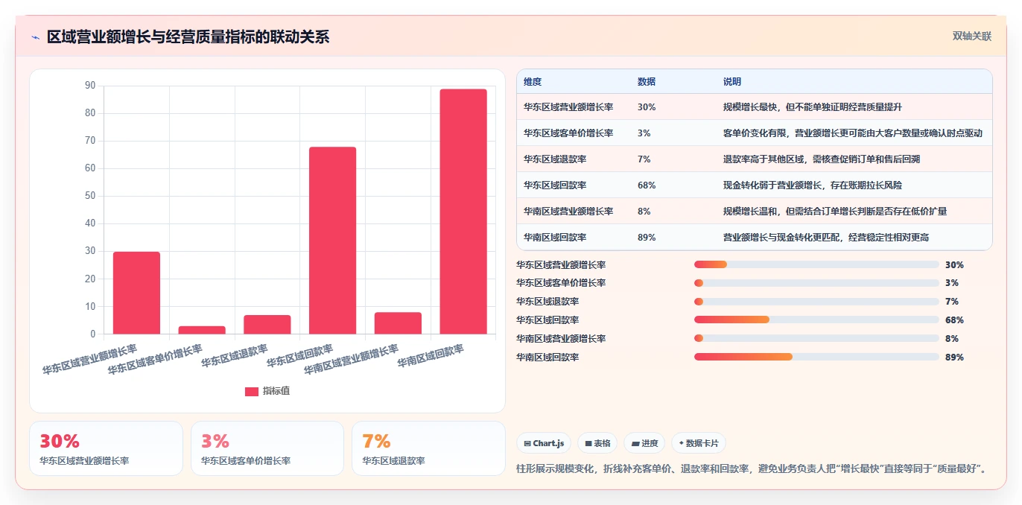Click the y-axis label 90

point(90,86)
